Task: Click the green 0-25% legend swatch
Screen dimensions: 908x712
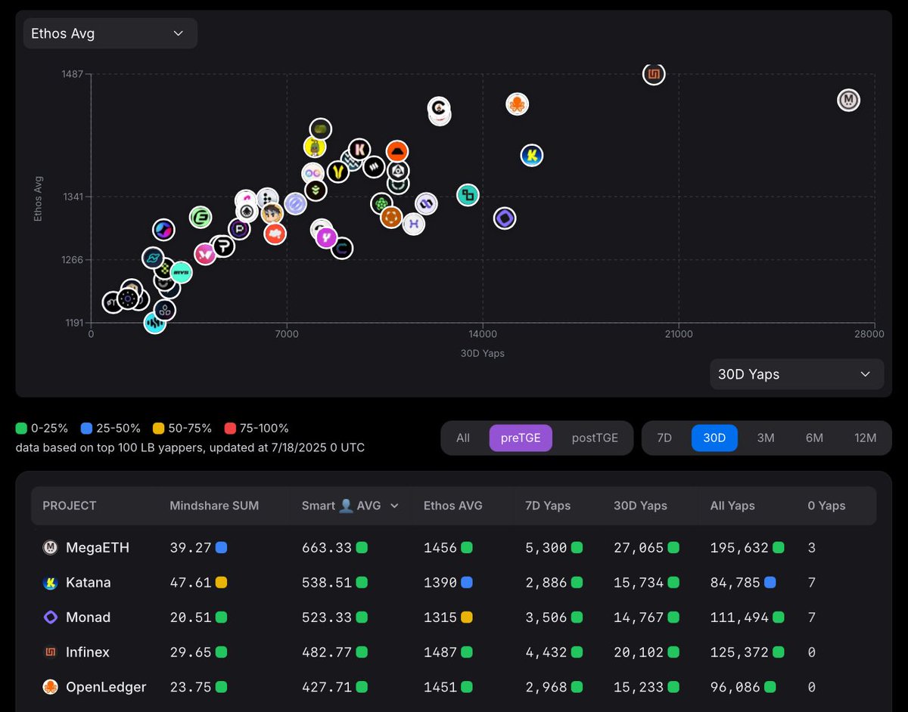Action: click(21, 429)
